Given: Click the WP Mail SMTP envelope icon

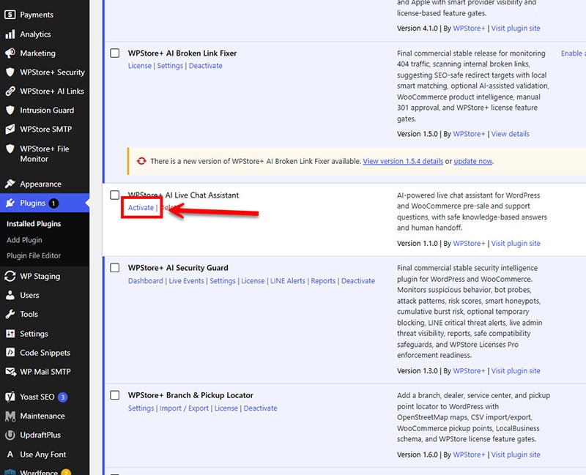Looking at the screenshot, I should tap(10, 372).
